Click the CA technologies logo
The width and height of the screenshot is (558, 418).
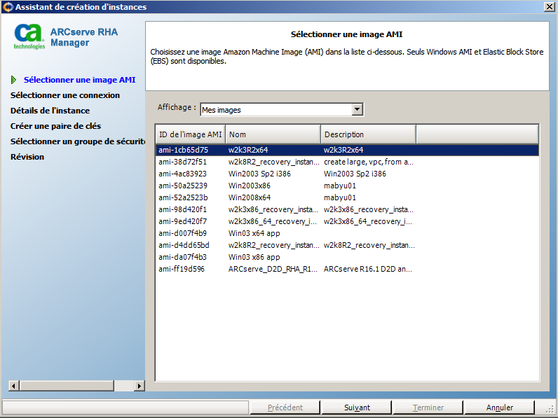[x=29, y=36]
